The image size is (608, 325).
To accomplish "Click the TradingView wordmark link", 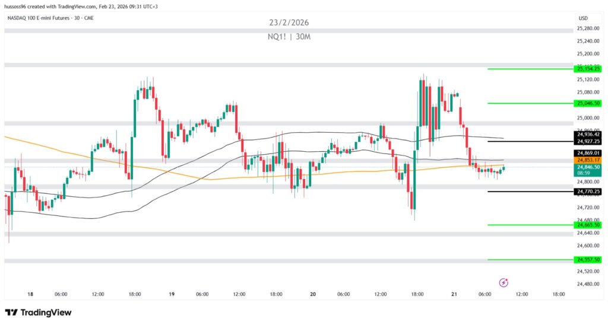I will click(x=46, y=312).
